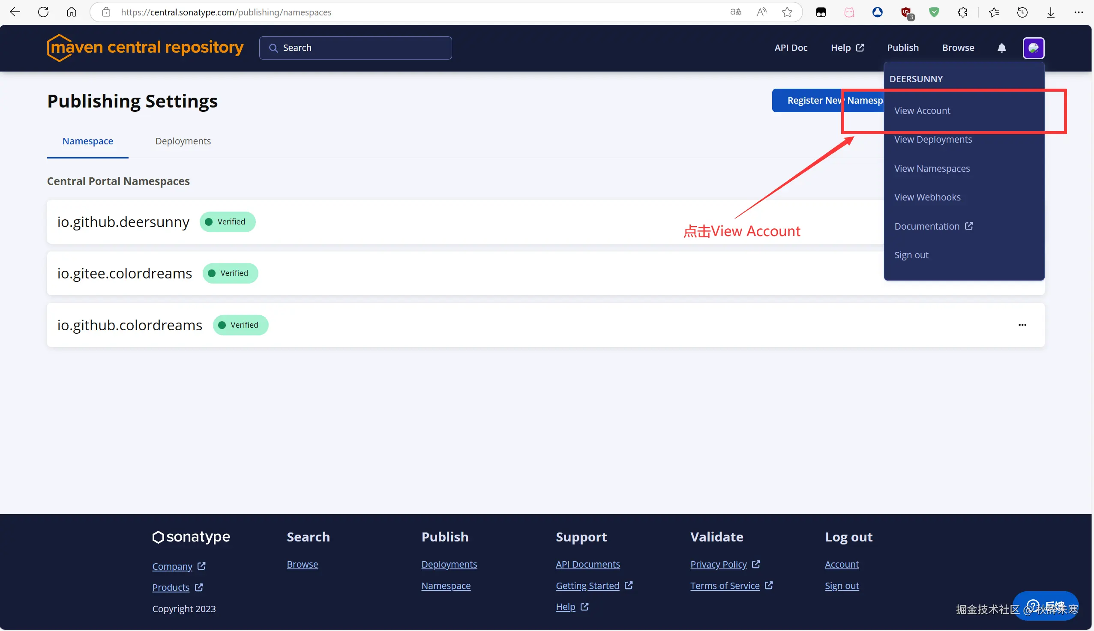Click Maven Central Repository logo
Image resolution: width=1094 pixels, height=631 pixels.
pos(145,48)
